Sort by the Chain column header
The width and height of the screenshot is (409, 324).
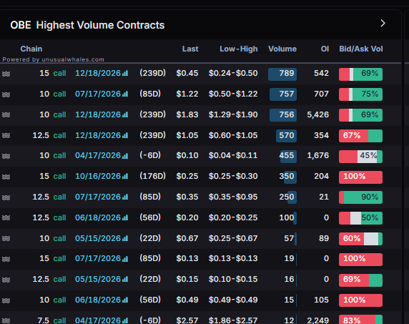tap(31, 49)
